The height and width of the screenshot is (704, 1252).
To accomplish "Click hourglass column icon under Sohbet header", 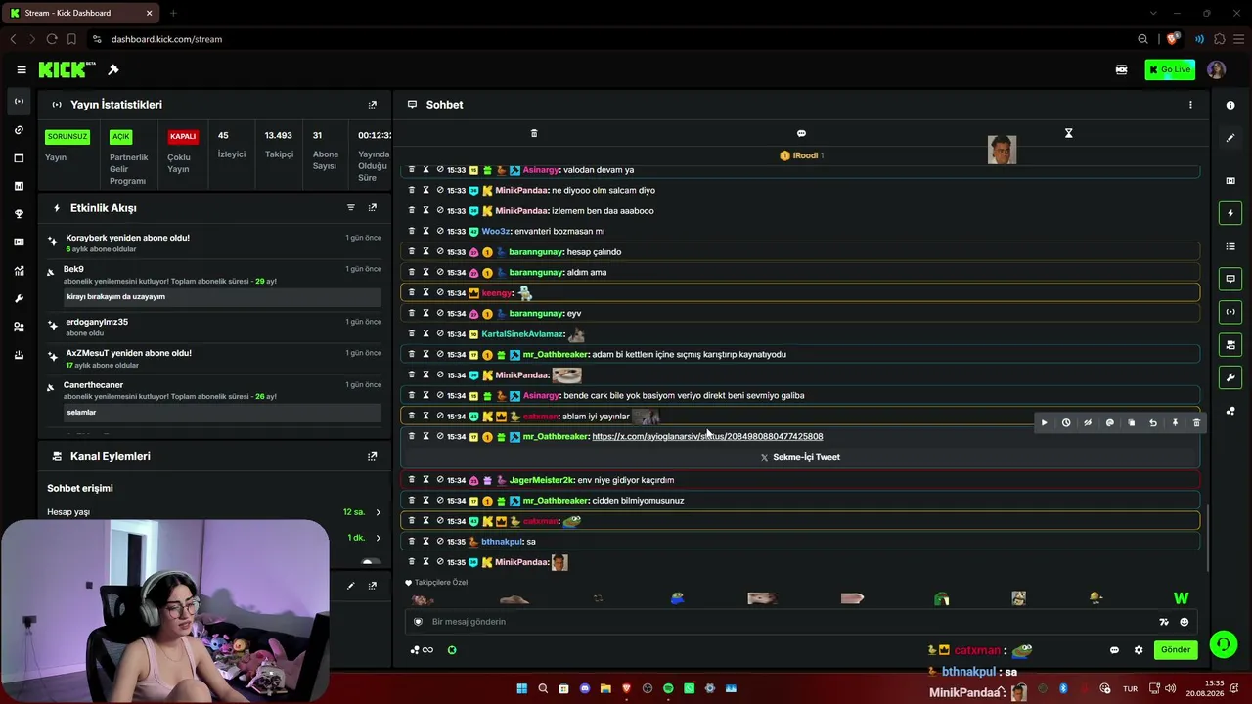I will point(1068,133).
